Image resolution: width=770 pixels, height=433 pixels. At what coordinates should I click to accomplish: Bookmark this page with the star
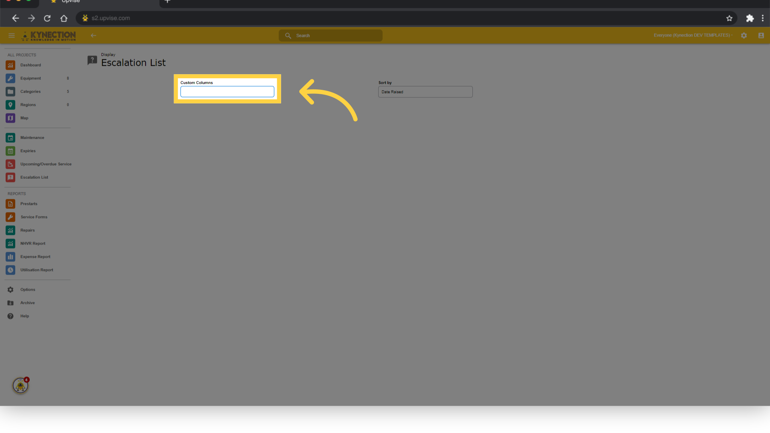[x=729, y=18]
